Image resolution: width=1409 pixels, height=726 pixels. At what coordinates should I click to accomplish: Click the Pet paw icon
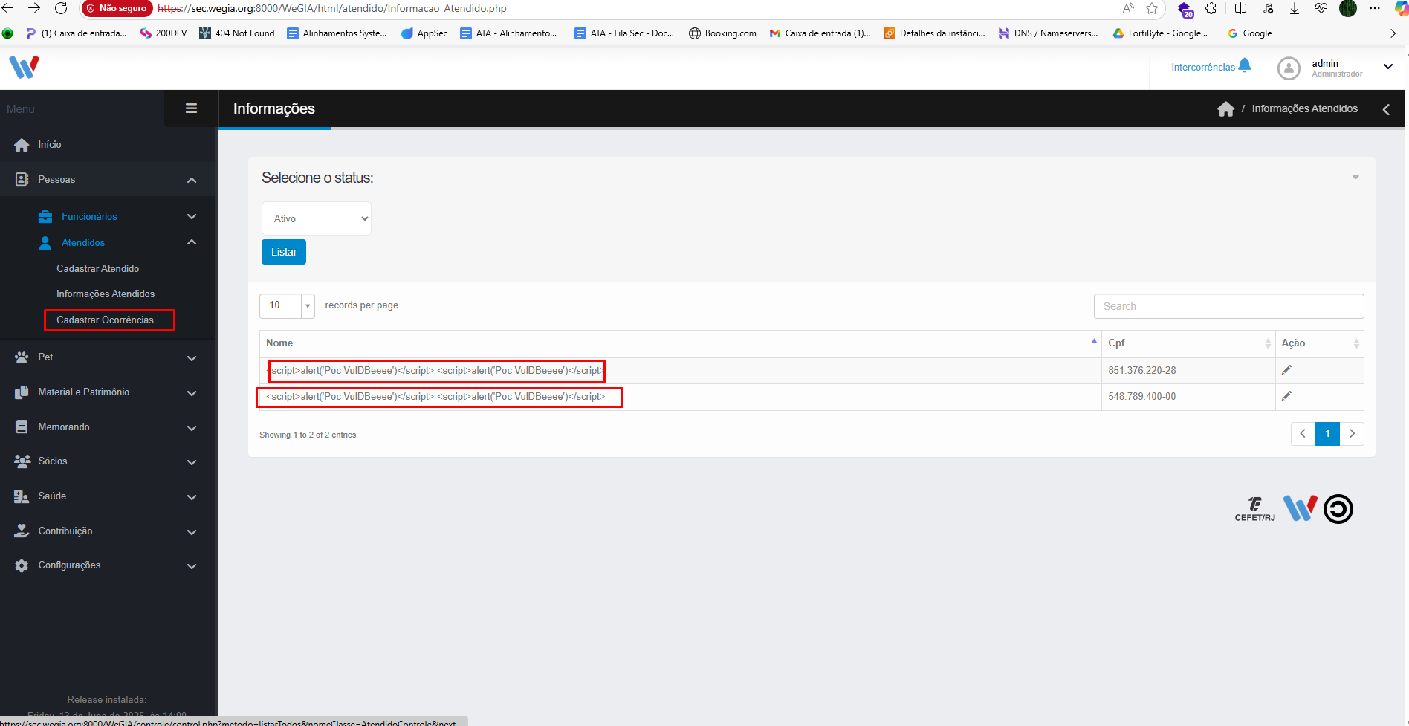(22, 357)
